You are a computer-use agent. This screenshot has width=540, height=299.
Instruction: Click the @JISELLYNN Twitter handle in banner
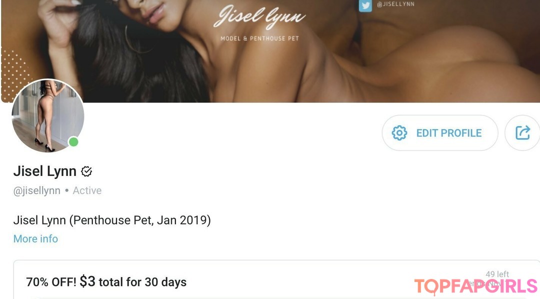coord(395,4)
